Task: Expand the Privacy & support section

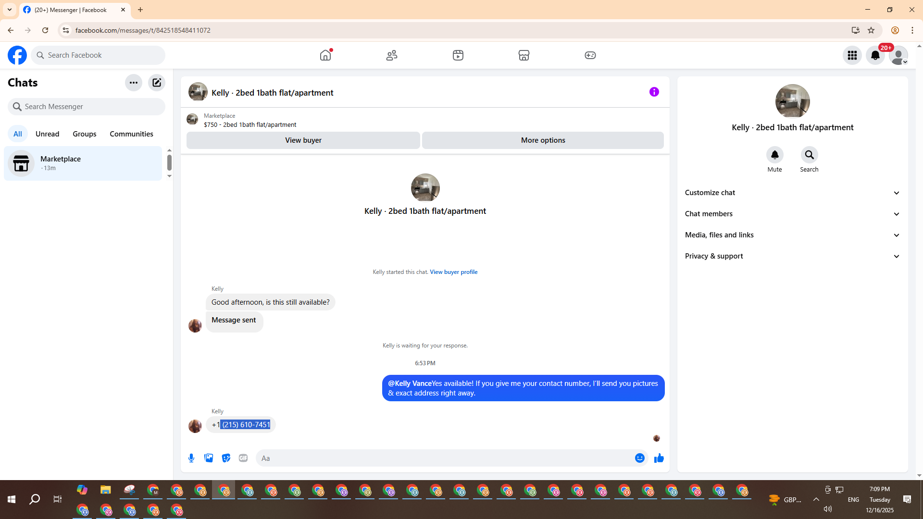Action: coord(793,256)
